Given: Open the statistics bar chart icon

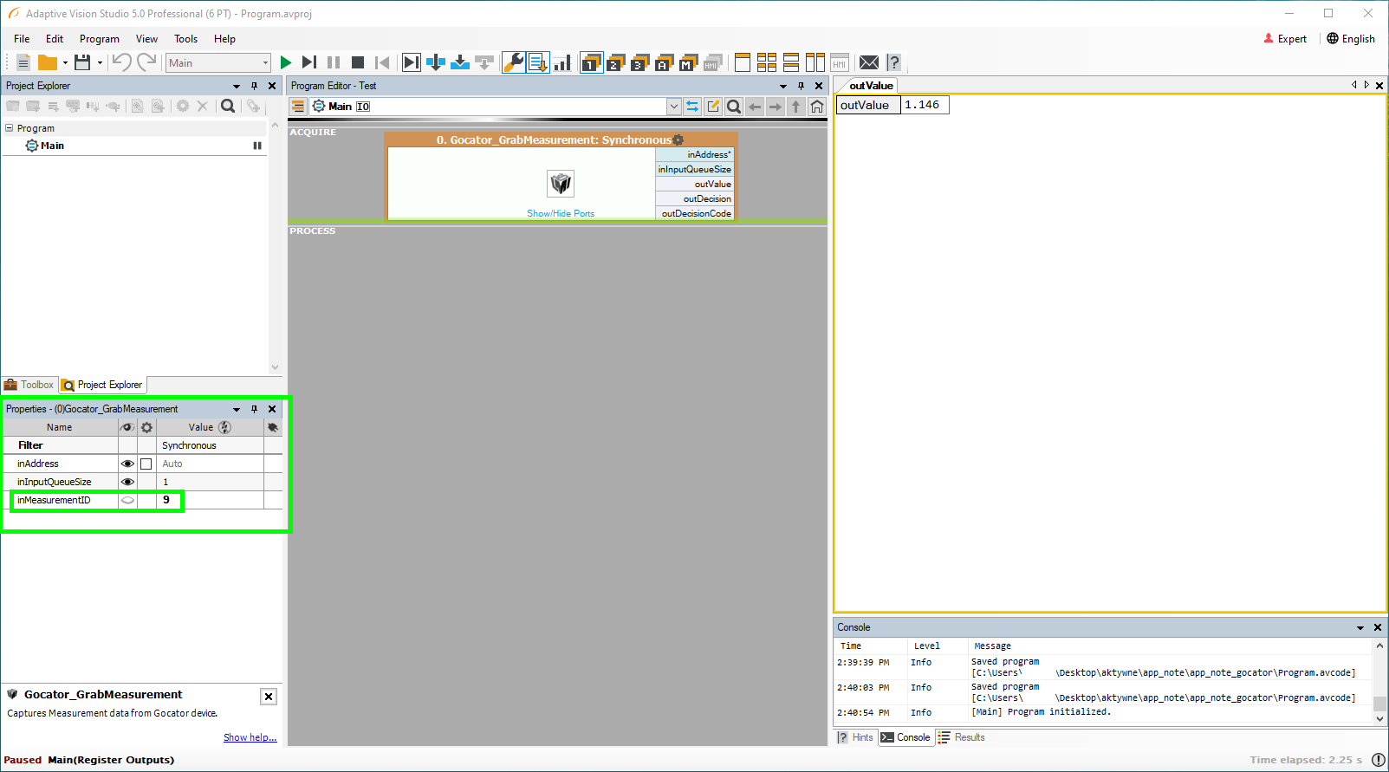Looking at the screenshot, I should click(562, 62).
